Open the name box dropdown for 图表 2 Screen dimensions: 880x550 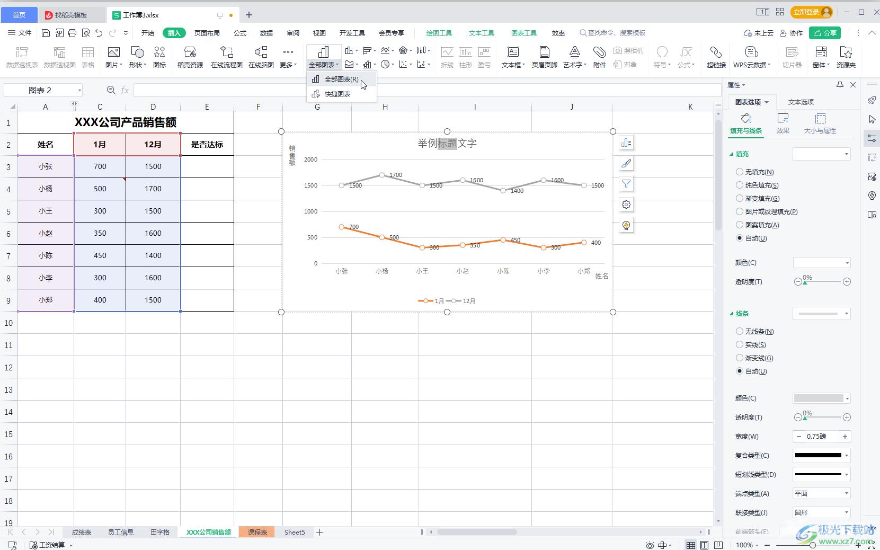[x=79, y=91]
